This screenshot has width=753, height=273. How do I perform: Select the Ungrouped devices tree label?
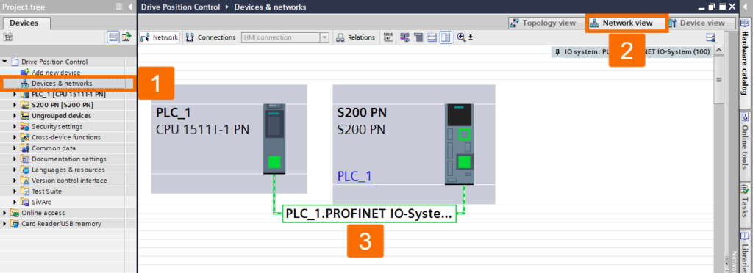coord(62,116)
